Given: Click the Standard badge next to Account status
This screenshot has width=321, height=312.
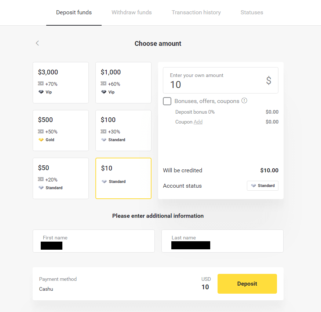Looking at the screenshot, I should pyautogui.click(x=262, y=186).
